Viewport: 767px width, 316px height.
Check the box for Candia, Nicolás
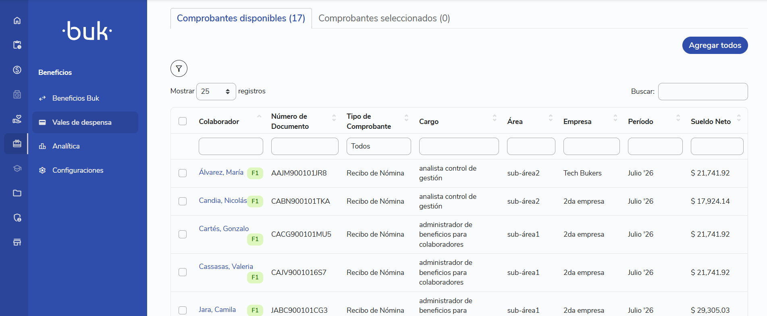pyautogui.click(x=183, y=201)
